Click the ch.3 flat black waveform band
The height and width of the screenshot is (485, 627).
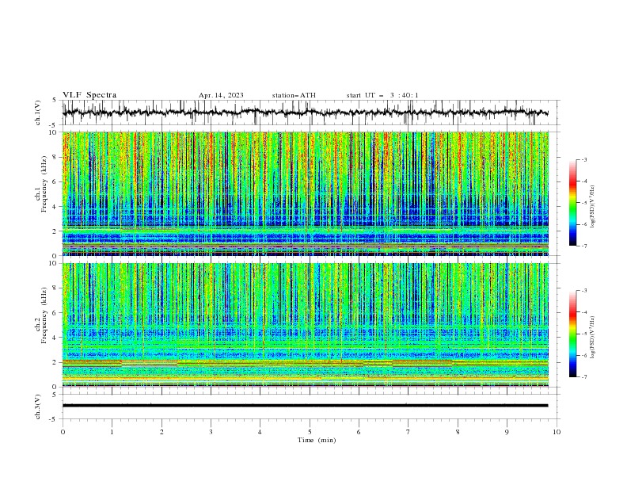305,406
